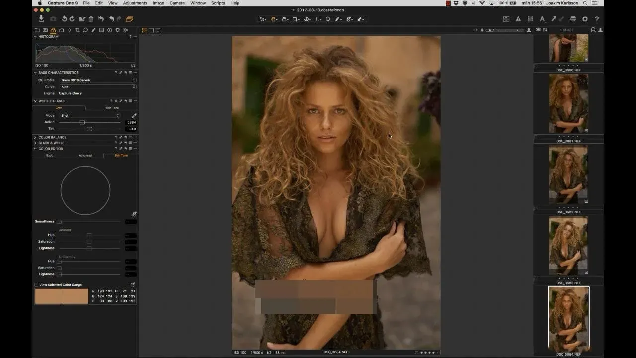
Task: Switch viewer to multi-view grid icon
Action: click(x=145, y=30)
